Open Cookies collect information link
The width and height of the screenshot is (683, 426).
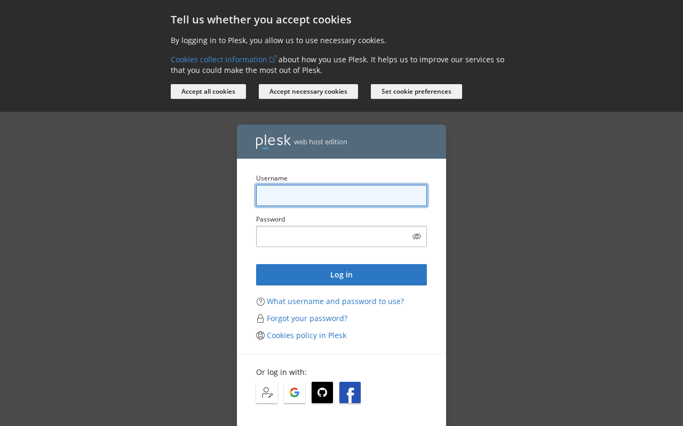219,60
